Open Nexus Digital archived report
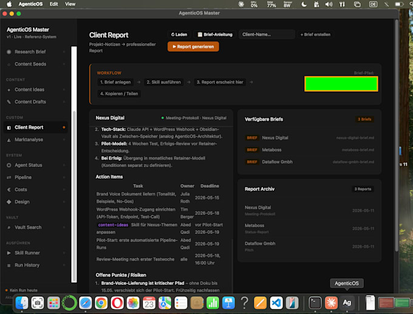Screen dimensions: 413x314 coord(309,211)
